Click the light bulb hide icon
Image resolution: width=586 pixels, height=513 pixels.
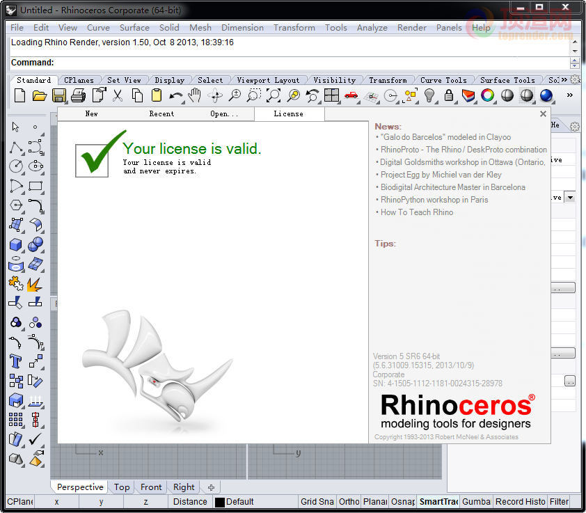(430, 96)
